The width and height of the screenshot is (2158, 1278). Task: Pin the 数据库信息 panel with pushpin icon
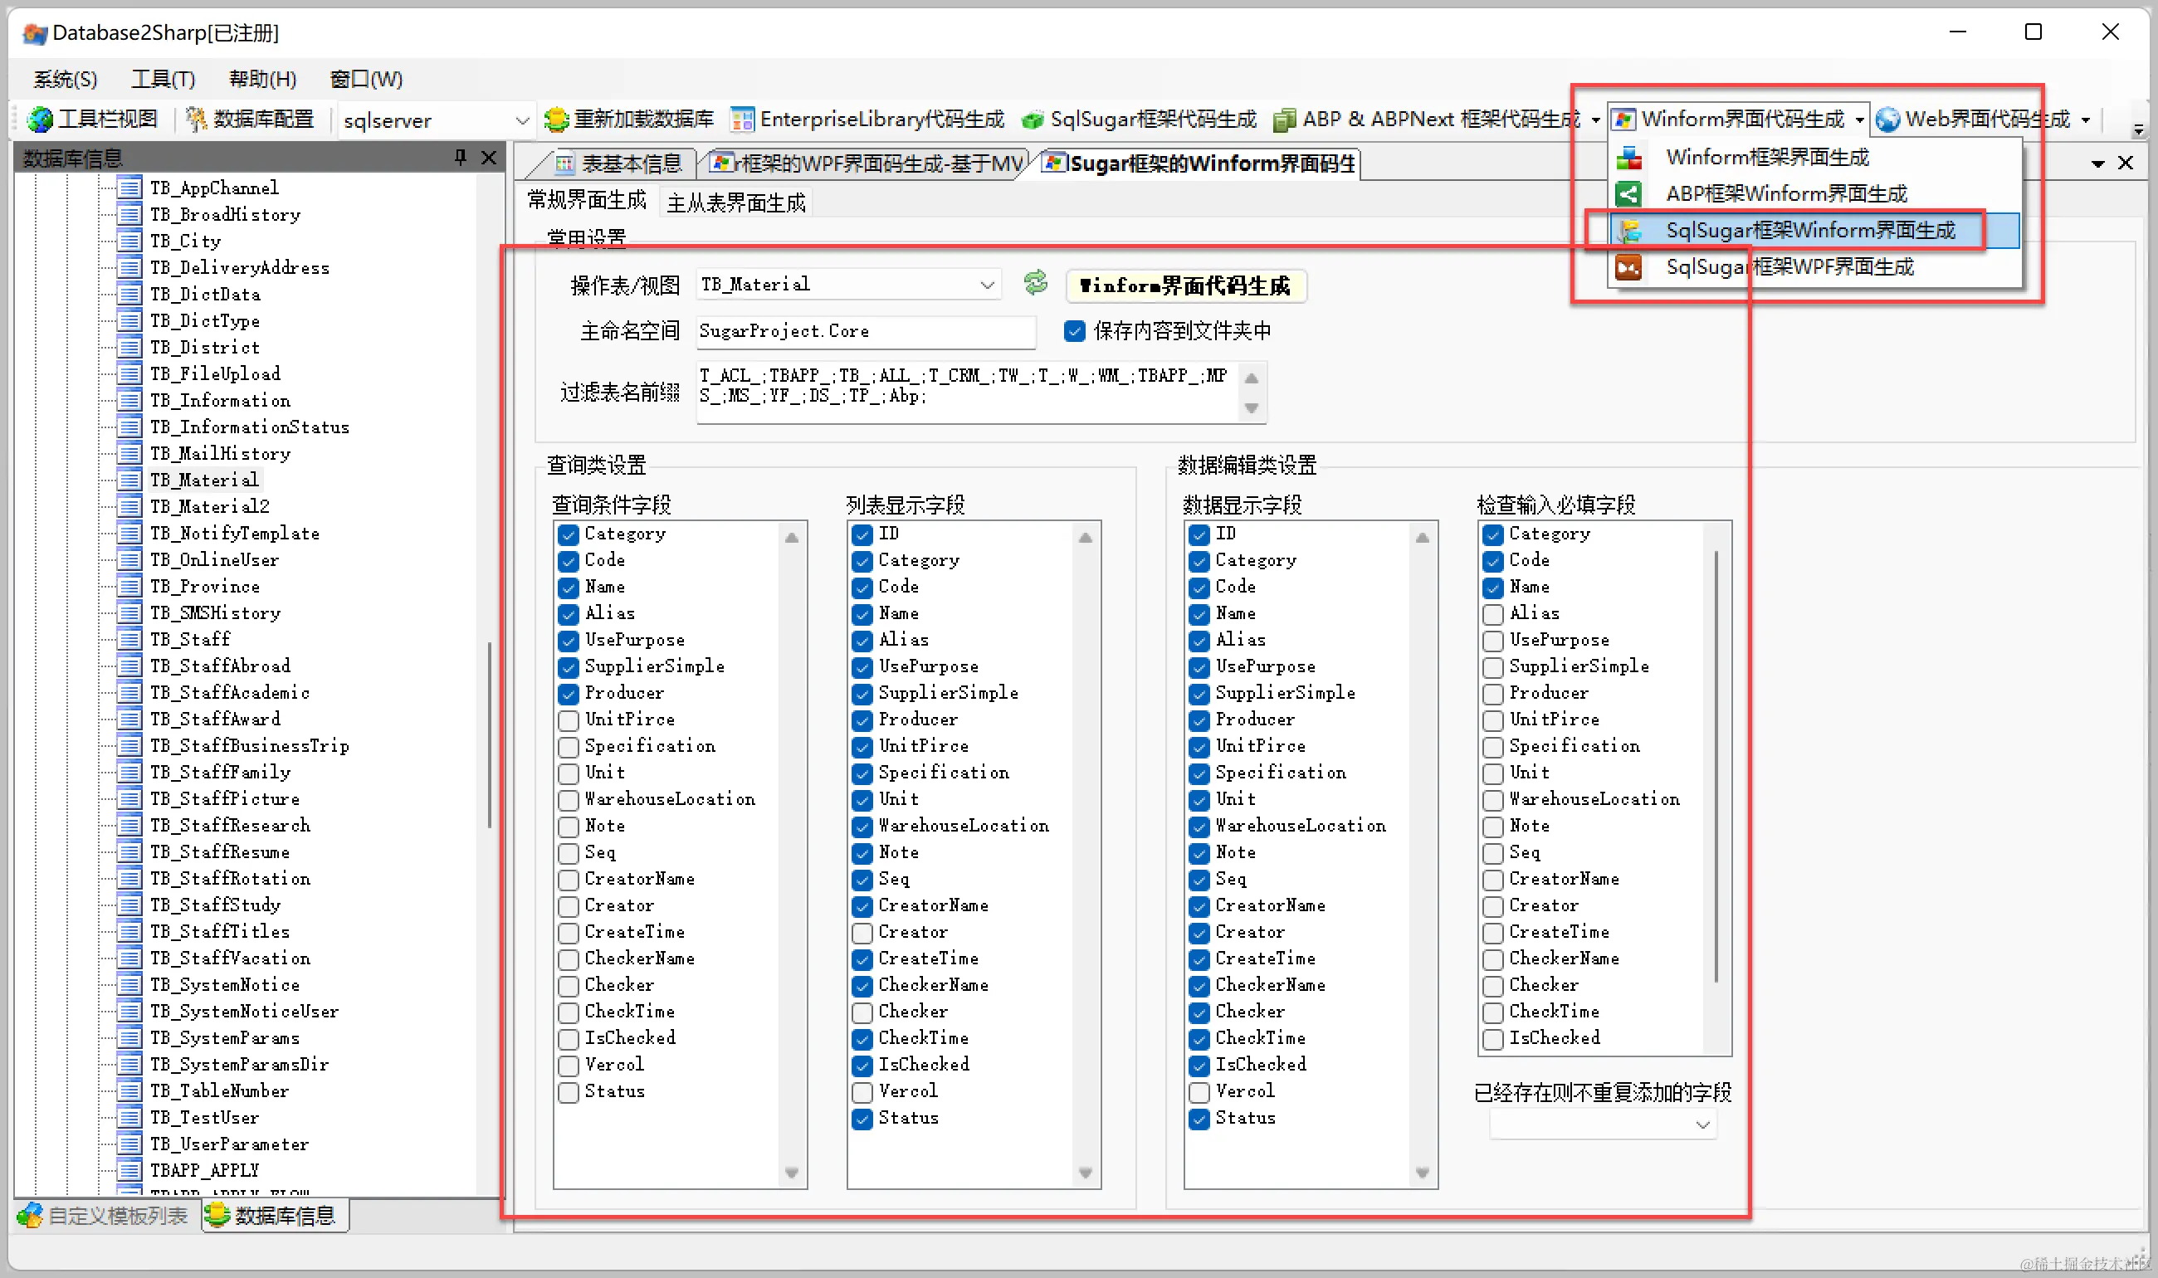[x=460, y=157]
